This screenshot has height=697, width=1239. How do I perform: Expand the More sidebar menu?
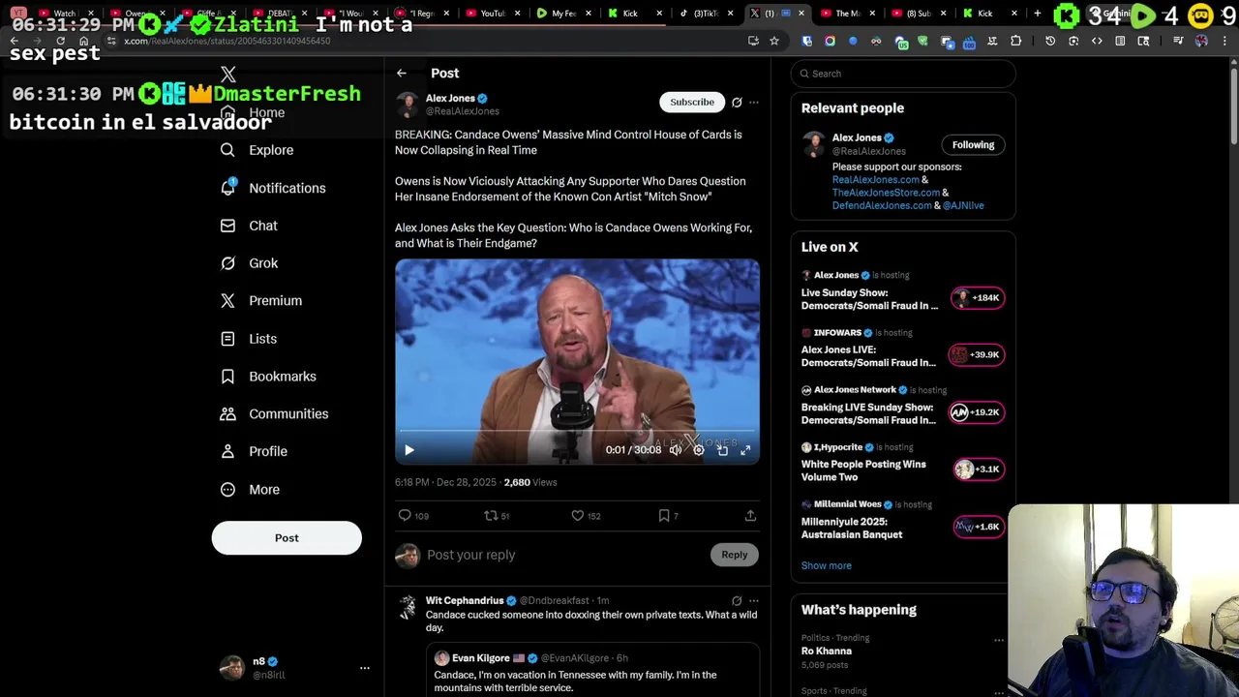coord(251,490)
